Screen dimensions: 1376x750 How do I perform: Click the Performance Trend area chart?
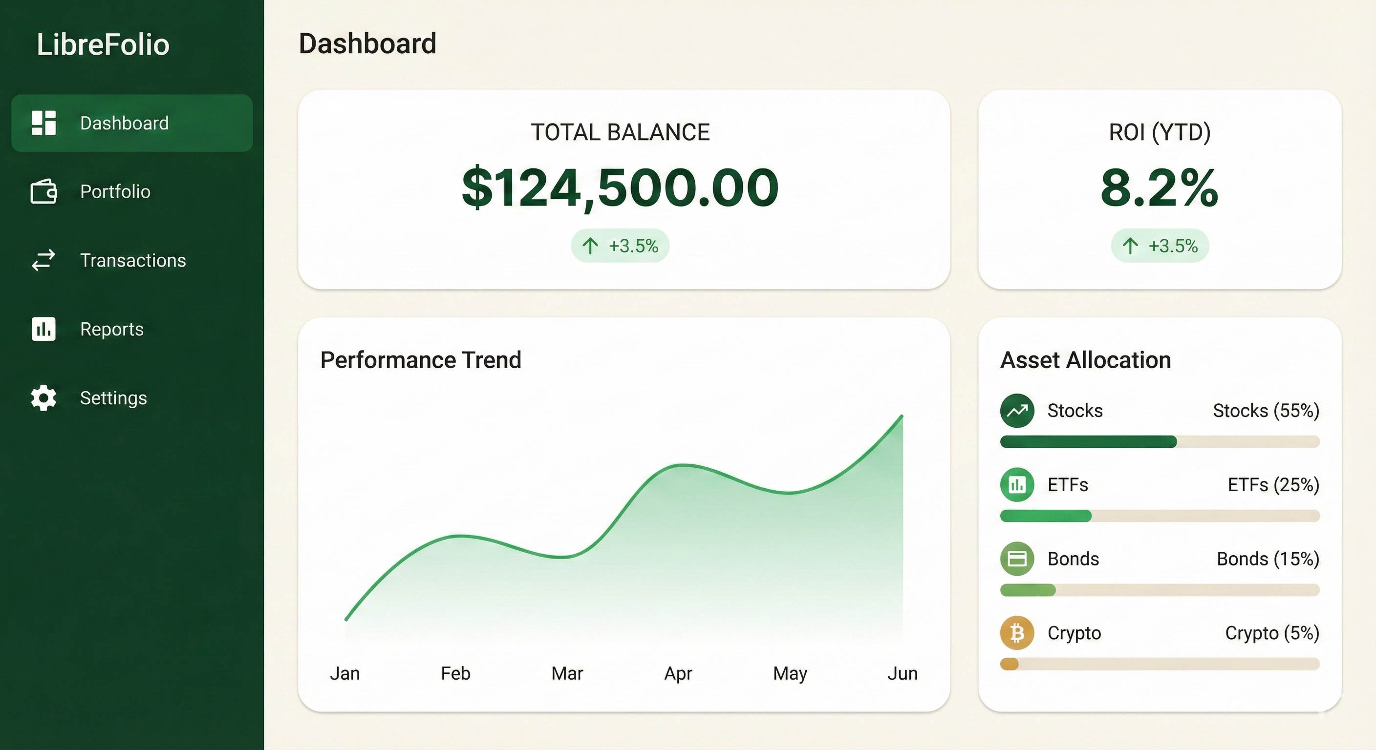click(624, 528)
